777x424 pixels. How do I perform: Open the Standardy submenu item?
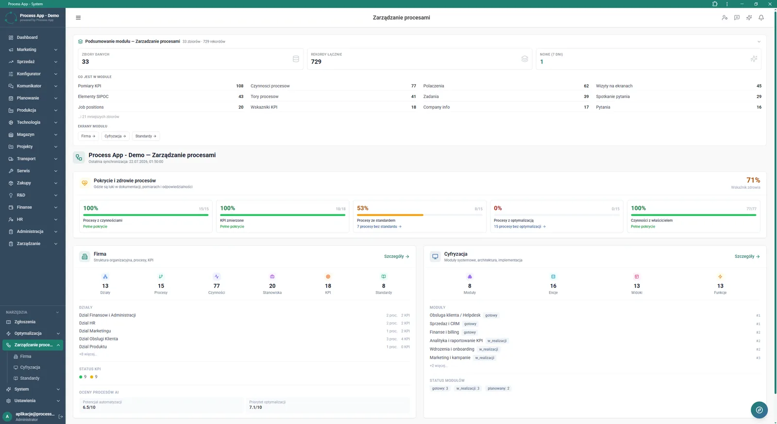pyautogui.click(x=36, y=378)
